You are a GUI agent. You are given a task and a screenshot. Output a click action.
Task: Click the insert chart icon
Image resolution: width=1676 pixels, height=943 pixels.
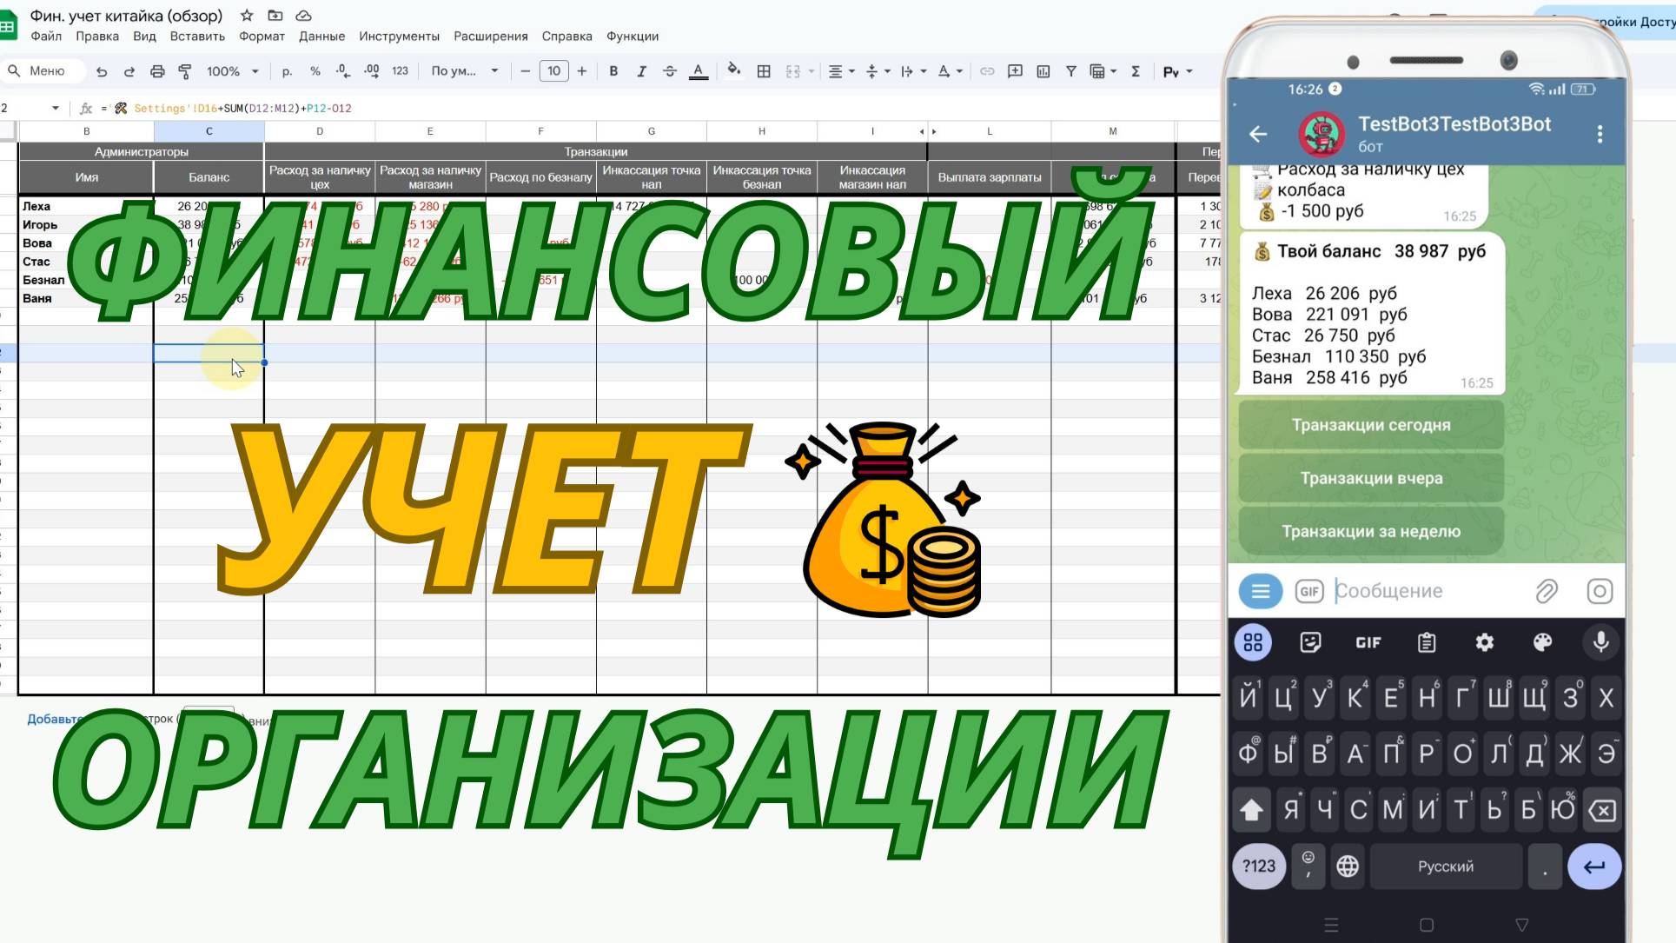click(x=1043, y=71)
